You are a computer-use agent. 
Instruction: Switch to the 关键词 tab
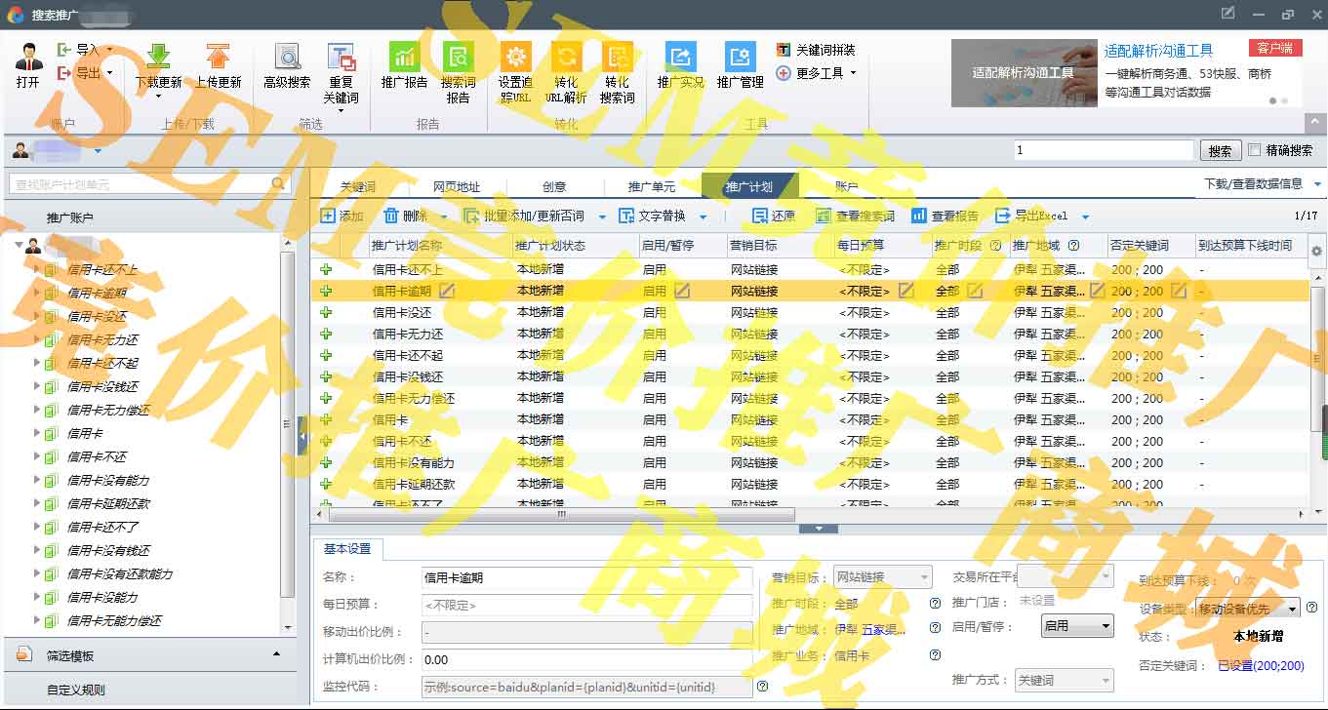pyautogui.click(x=357, y=186)
